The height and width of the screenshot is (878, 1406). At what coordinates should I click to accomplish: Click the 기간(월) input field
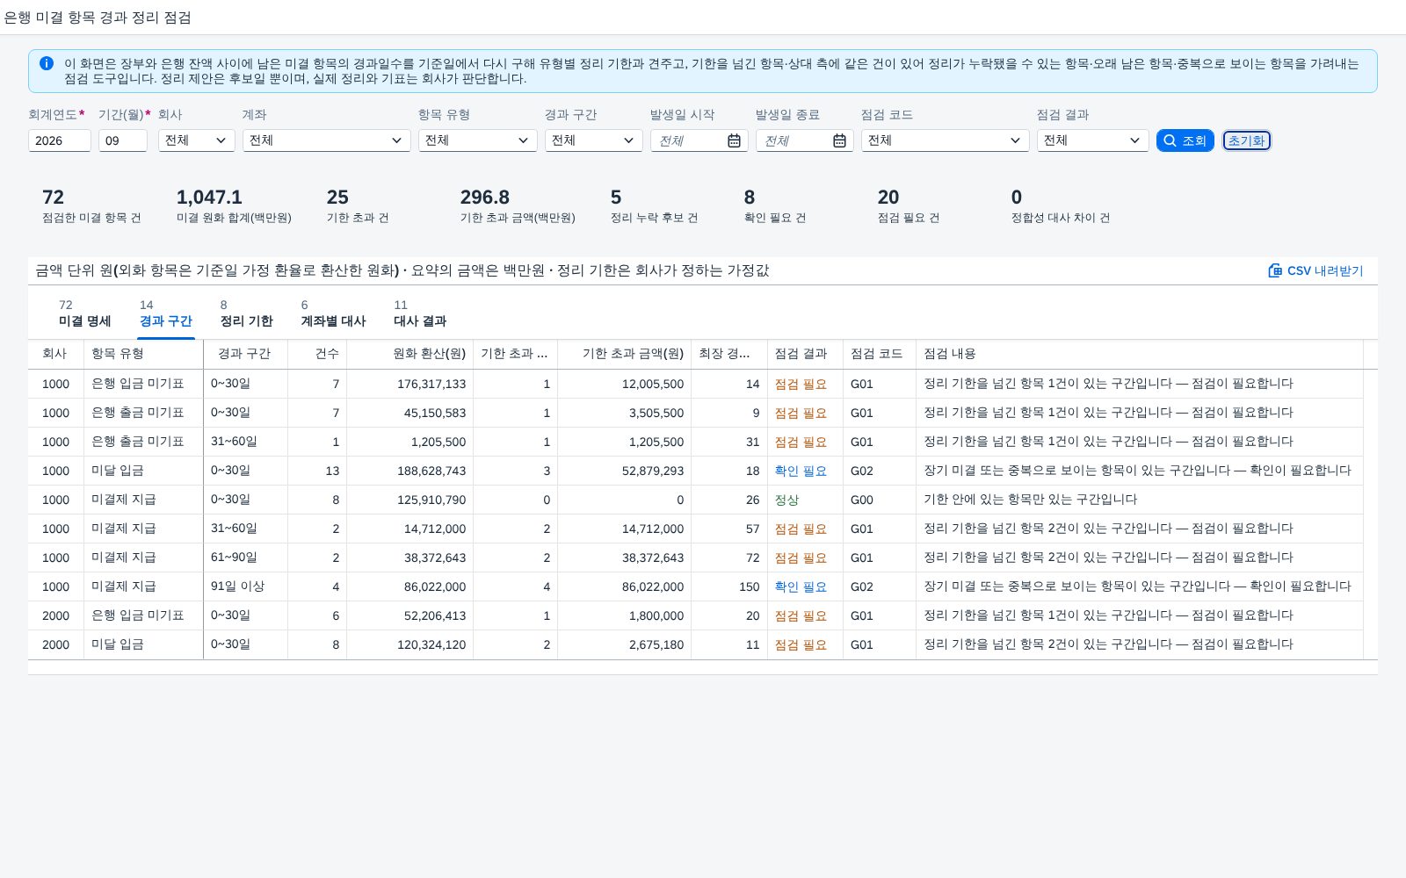pos(123,140)
